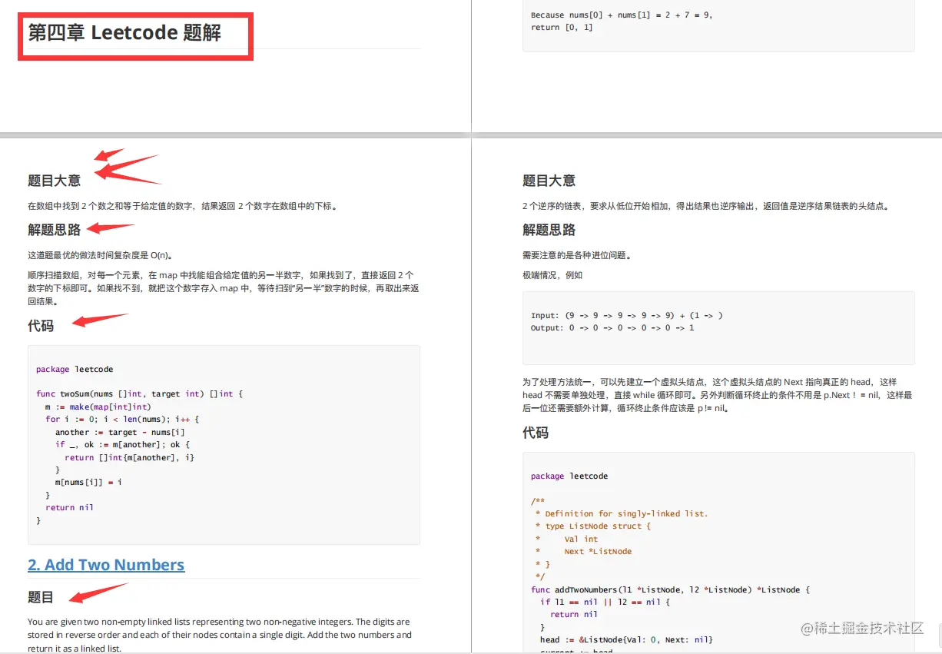
Task: Click the line 'Because nums[0] + nums[1] = 2 + 7 = 9,'
Action: pos(622,15)
